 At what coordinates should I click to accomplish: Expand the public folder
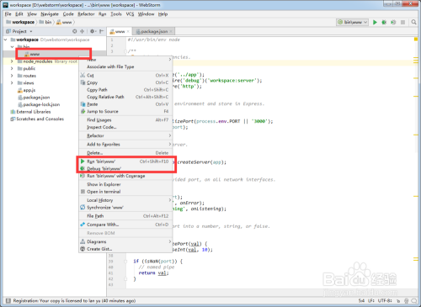(12, 68)
